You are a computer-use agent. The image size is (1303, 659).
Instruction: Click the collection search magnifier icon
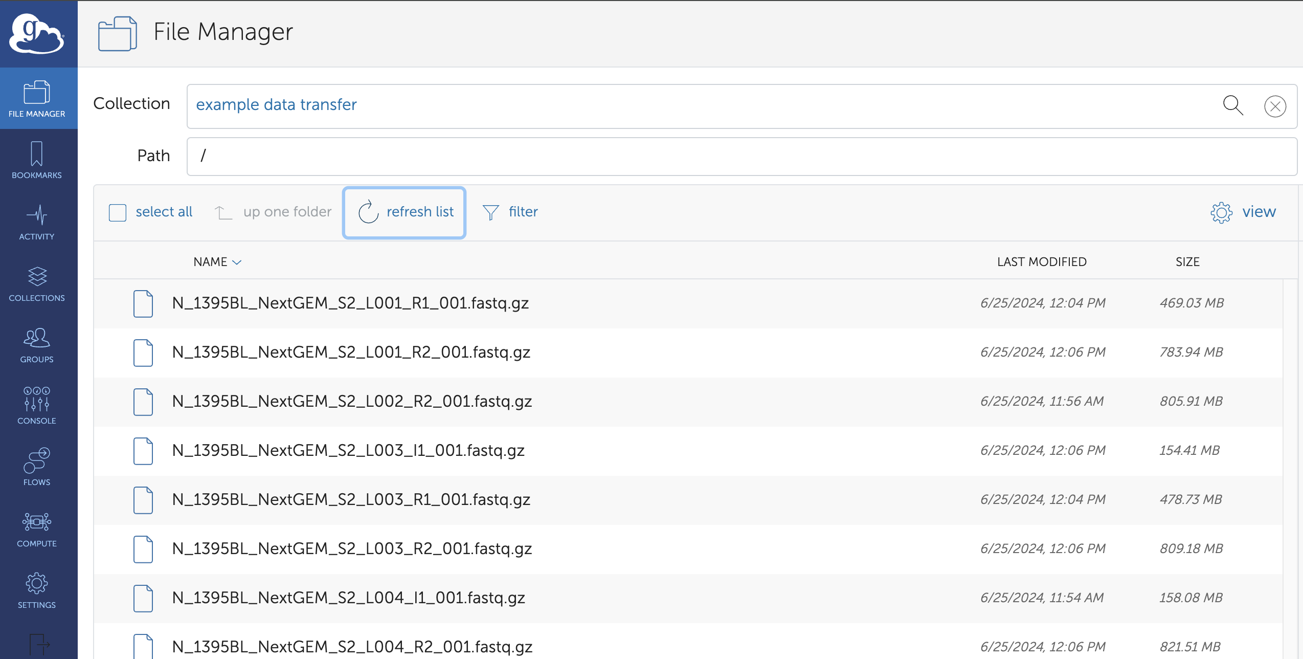1232,106
